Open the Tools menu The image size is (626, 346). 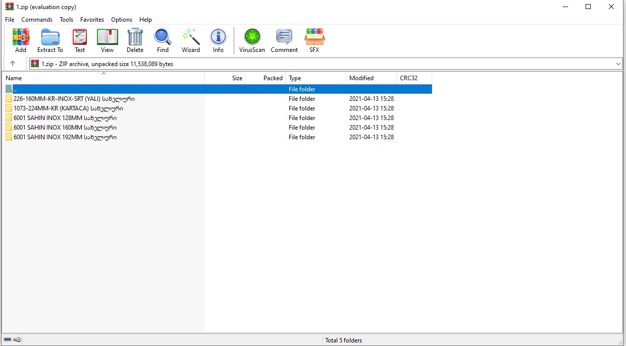pos(66,20)
